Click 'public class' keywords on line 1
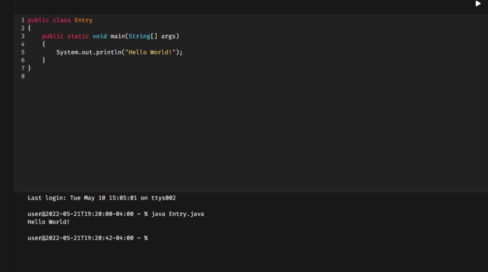Screen dimensions: 488x272 pyautogui.click(x=49, y=20)
